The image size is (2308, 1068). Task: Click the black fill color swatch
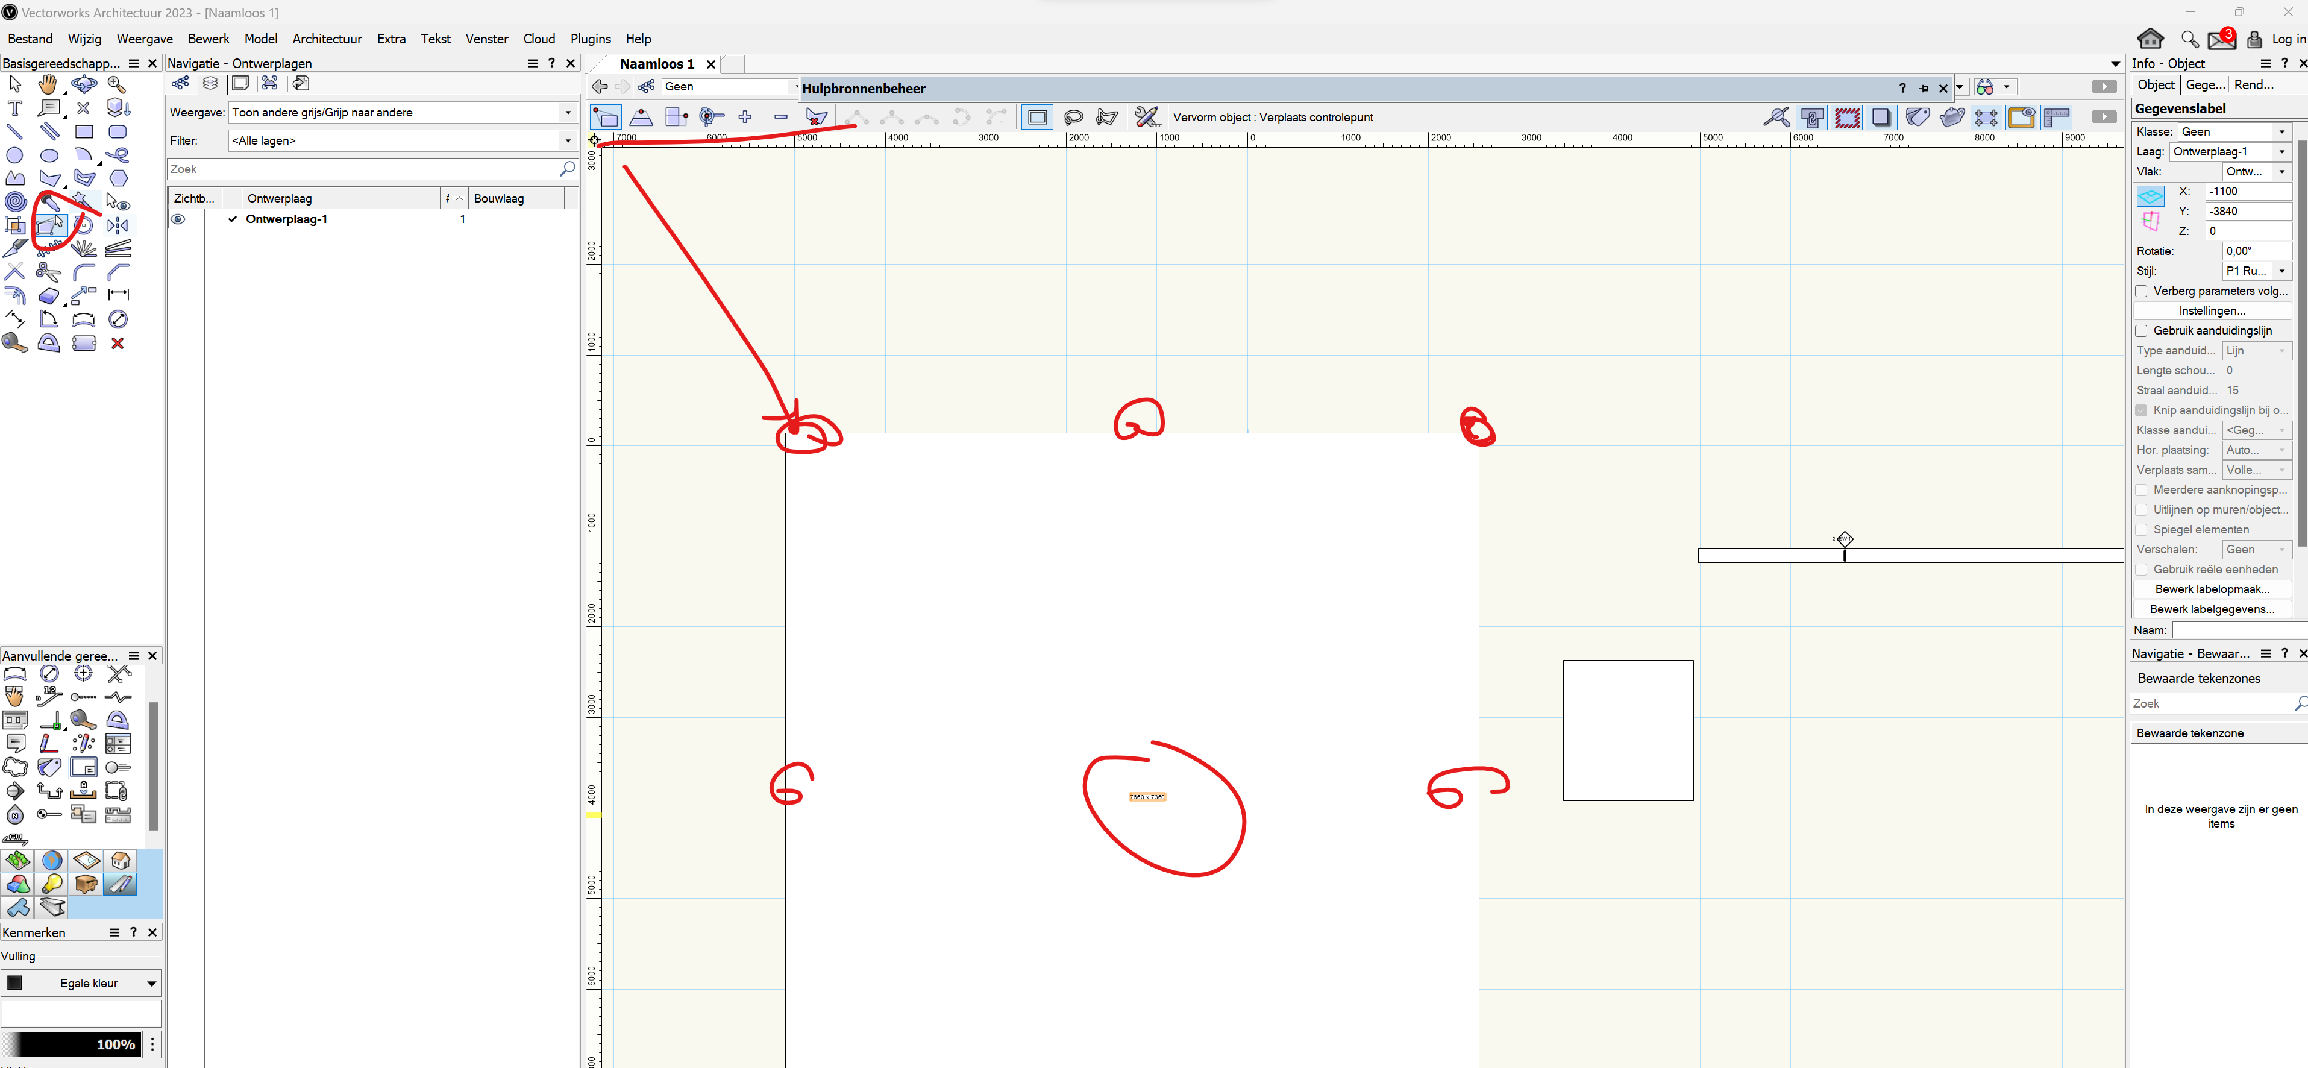coord(14,983)
